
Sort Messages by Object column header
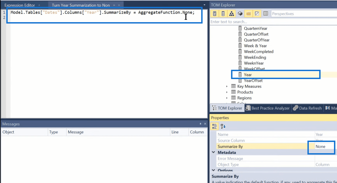tap(24, 132)
